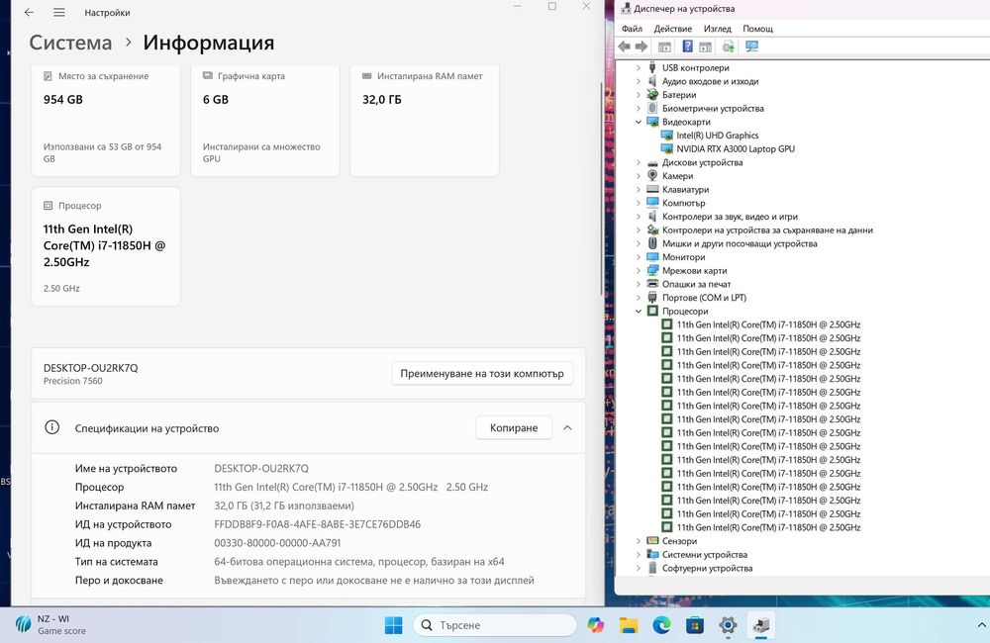Open the Място за съхранение card
The height and width of the screenshot is (643, 990).
(x=106, y=120)
